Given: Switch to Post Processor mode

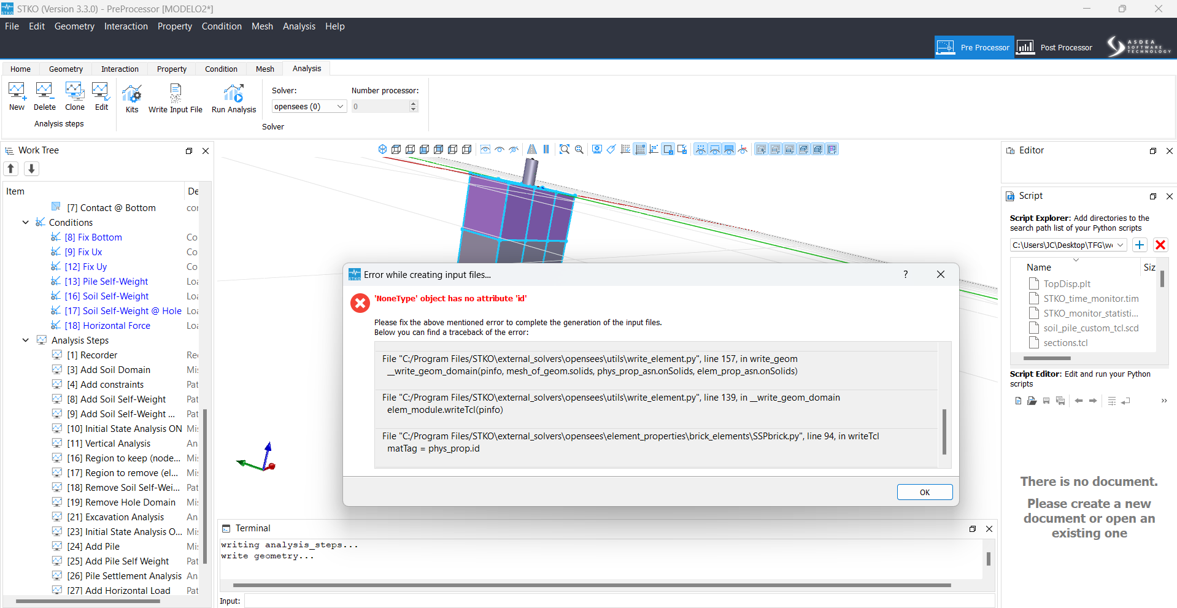Looking at the screenshot, I should (1055, 47).
